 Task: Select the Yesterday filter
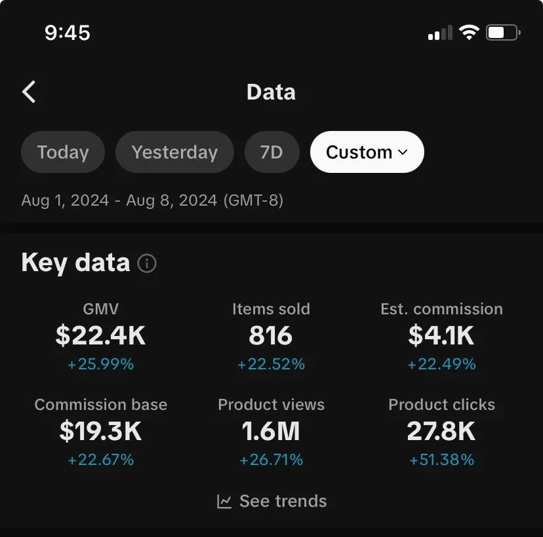pos(174,152)
